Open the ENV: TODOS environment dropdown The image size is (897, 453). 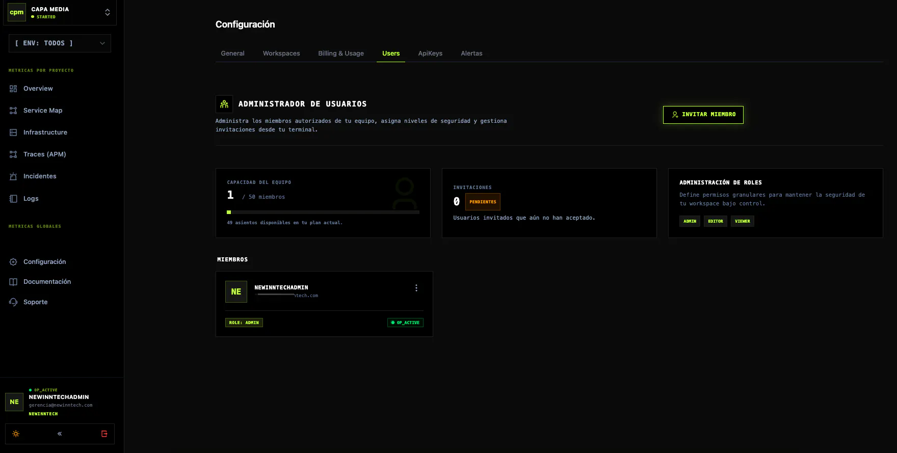click(60, 43)
